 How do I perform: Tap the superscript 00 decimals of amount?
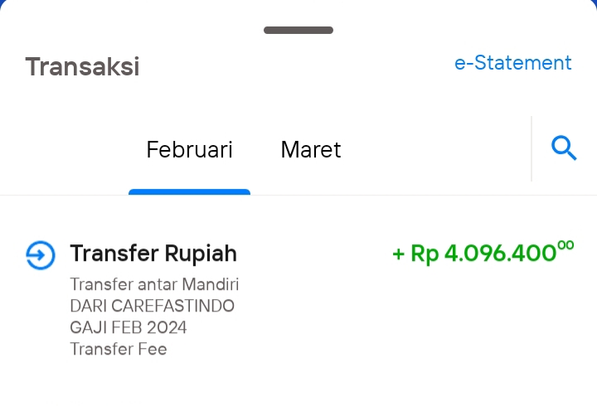point(565,245)
